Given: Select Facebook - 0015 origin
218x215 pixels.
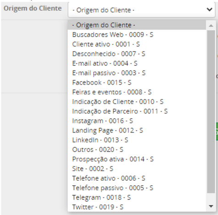Looking at the screenshot, I should [137, 83].
